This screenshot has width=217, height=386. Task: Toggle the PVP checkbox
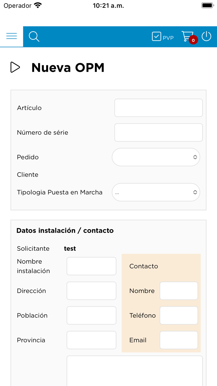(x=157, y=37)
